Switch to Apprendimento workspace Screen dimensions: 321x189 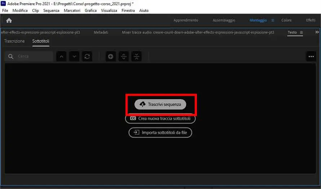click(x=186, y=20)
